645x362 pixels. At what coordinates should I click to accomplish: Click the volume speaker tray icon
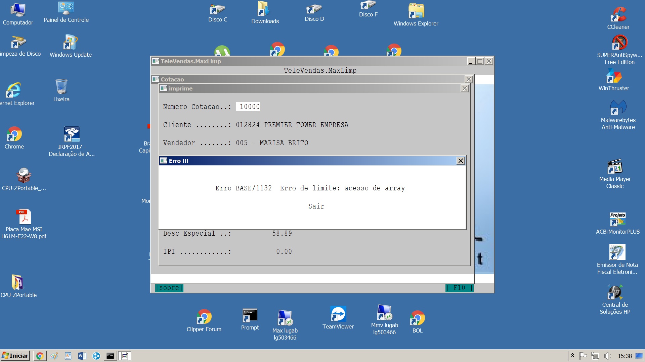click(607, 356)
